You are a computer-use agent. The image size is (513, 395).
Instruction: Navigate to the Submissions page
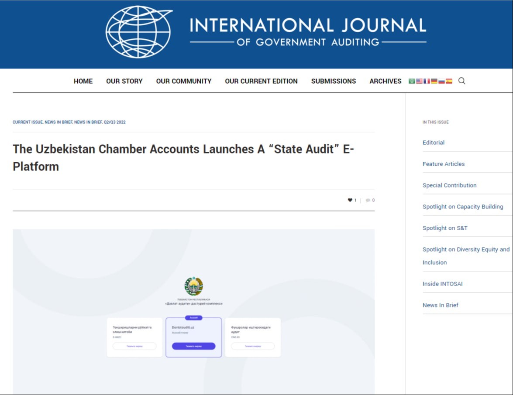[334, 81]
